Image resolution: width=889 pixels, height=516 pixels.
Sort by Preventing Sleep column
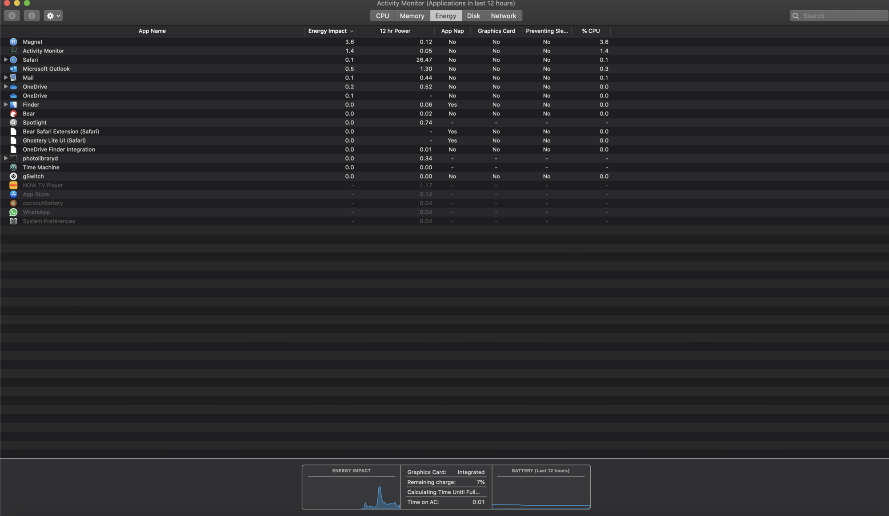(x=547, y=31)
